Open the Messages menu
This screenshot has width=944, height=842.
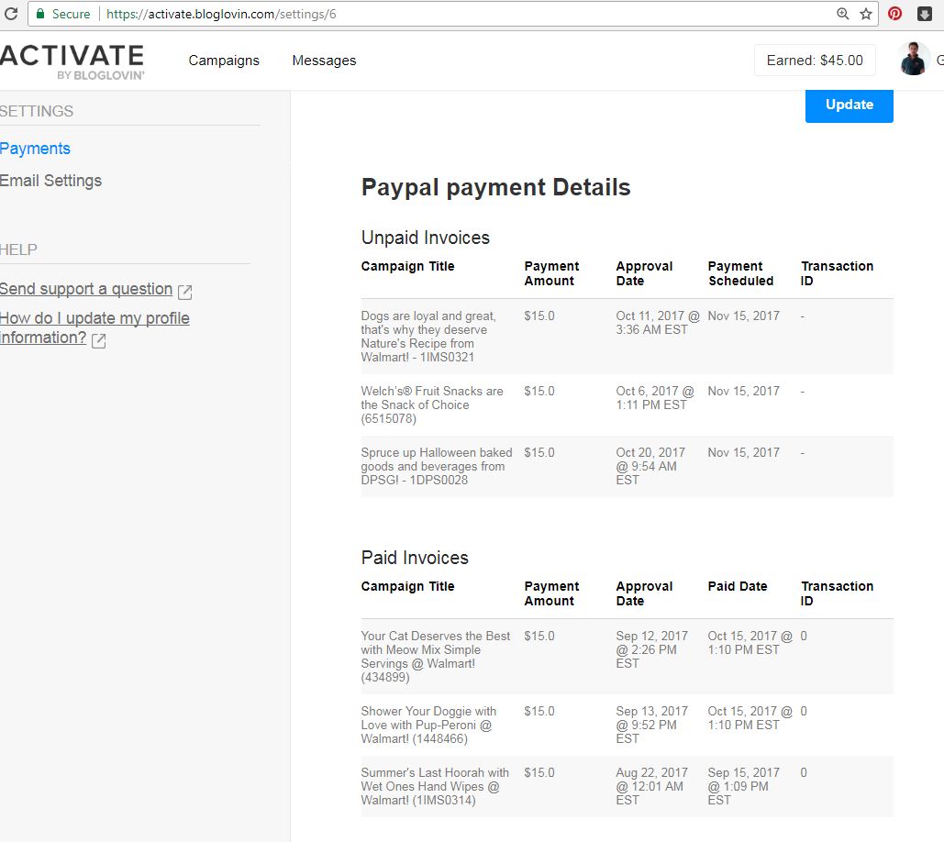[x=324, y=61]
